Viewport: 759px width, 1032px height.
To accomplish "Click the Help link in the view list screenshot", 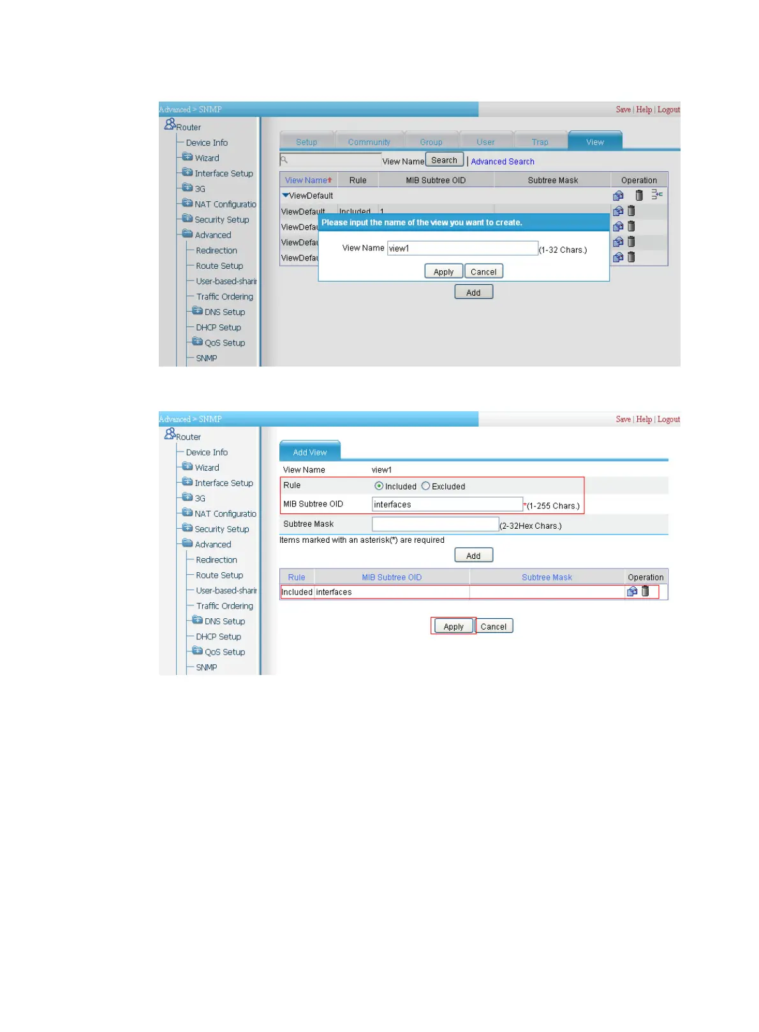I will (x=644, y=109).
